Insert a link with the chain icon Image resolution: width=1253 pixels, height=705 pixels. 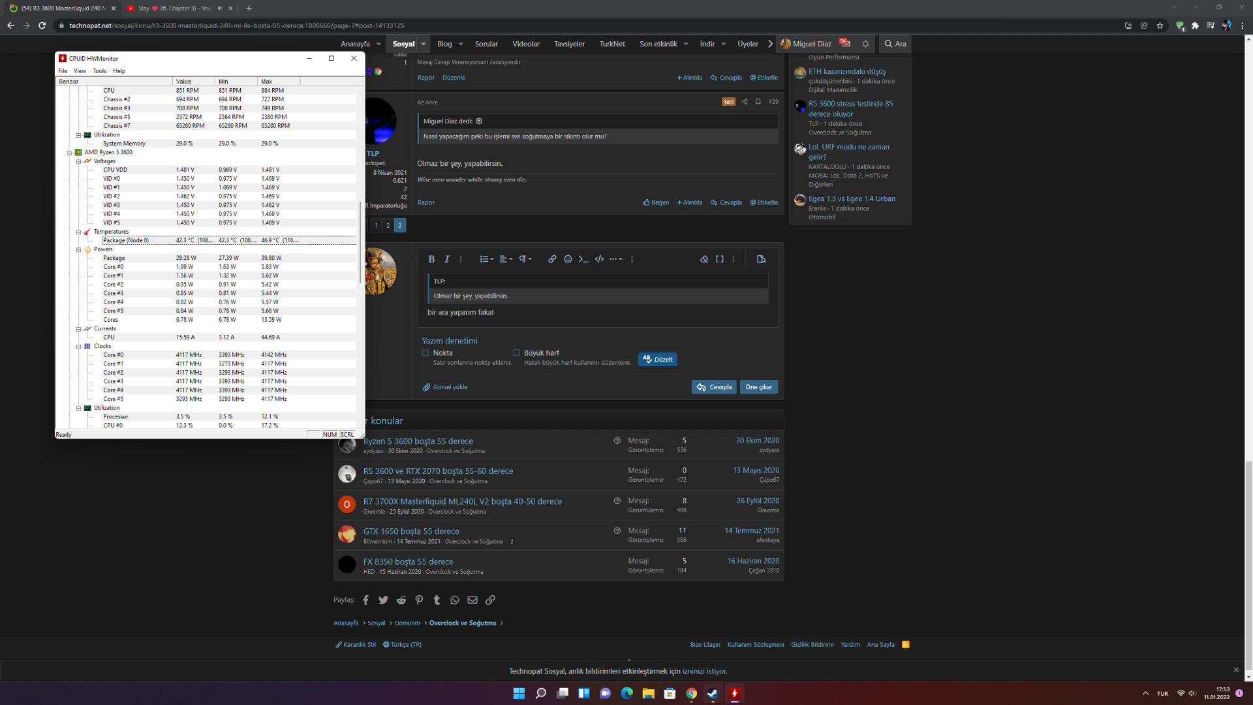(552, 259)
